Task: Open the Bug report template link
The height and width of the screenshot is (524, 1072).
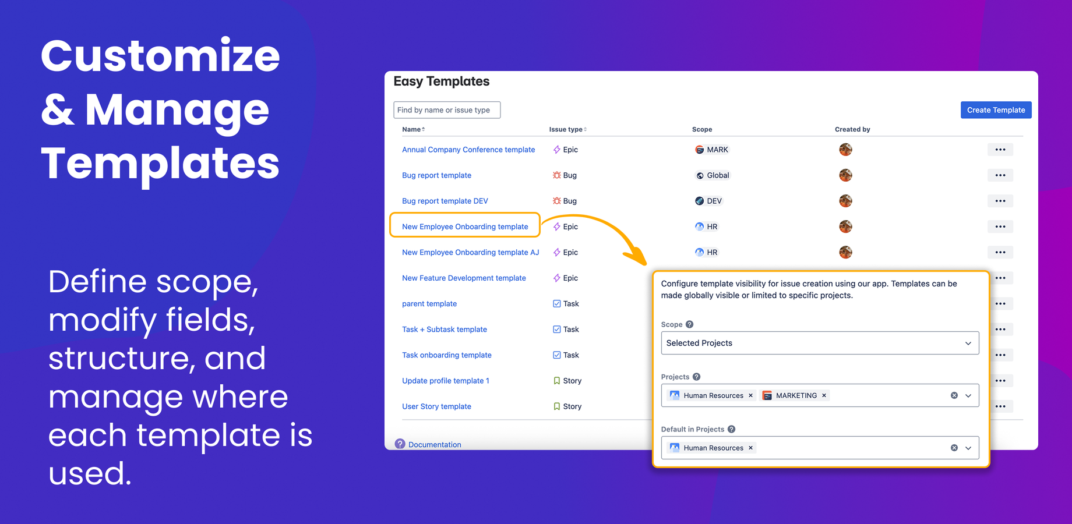Action: tap(436, 175)
